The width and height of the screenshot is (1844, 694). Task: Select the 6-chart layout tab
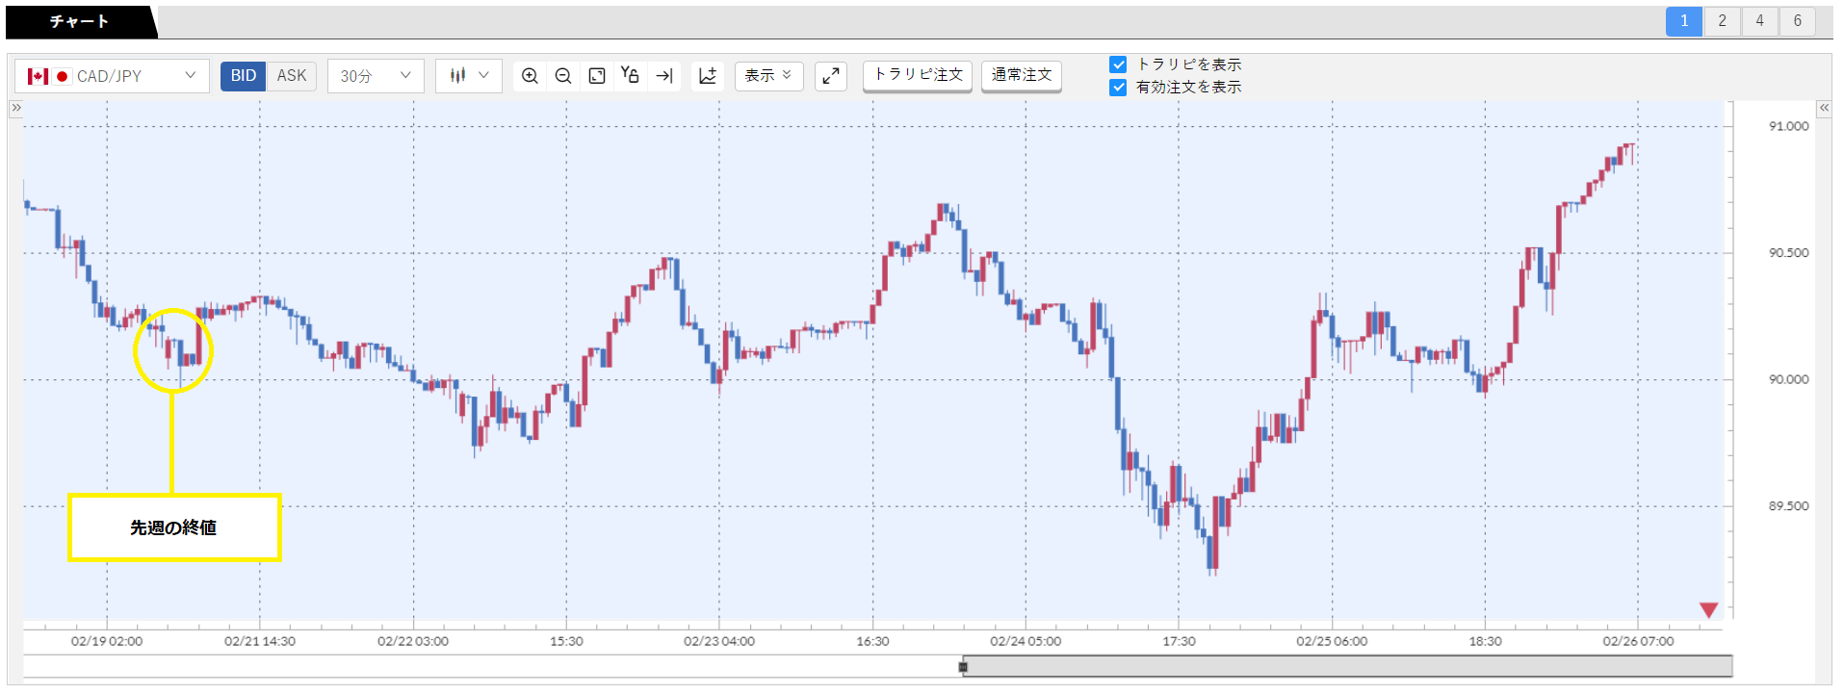click(1797, 21)
